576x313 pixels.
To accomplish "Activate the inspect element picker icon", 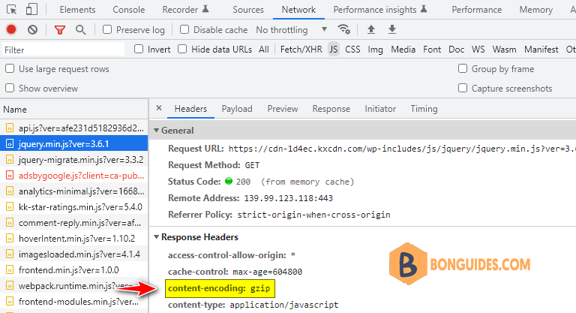I will coord(12,9).
